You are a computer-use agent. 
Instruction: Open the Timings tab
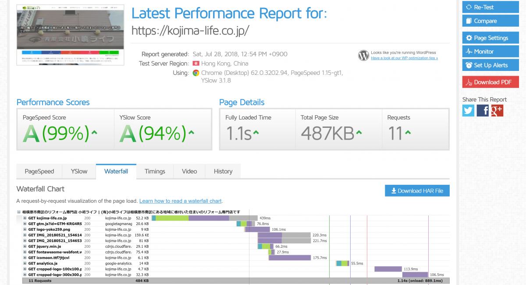click(155, 171)
